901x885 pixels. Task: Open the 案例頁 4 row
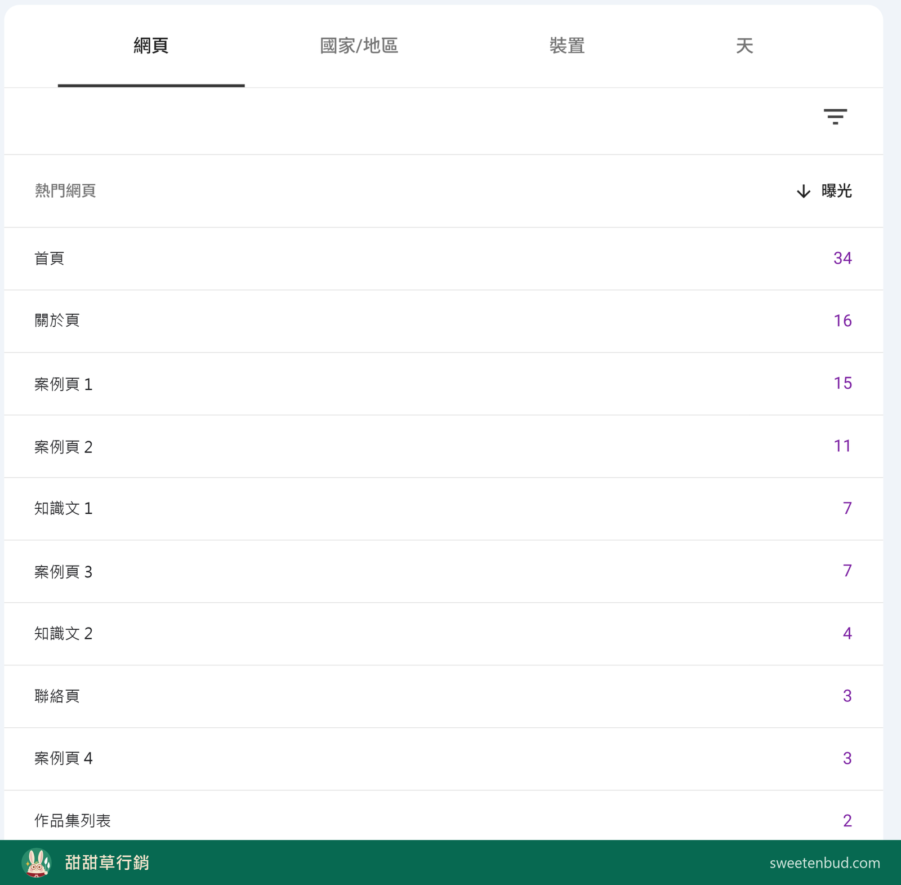tap(444, 759)
